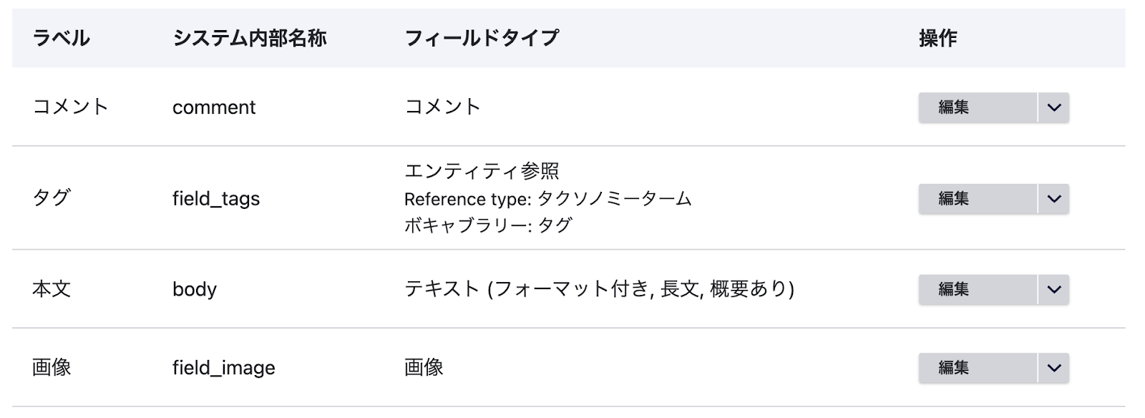Viewport: 1145px width, 418px height.
Task: Click the machine name field_image
Action: pyautogui.click(x=225, y=367)
